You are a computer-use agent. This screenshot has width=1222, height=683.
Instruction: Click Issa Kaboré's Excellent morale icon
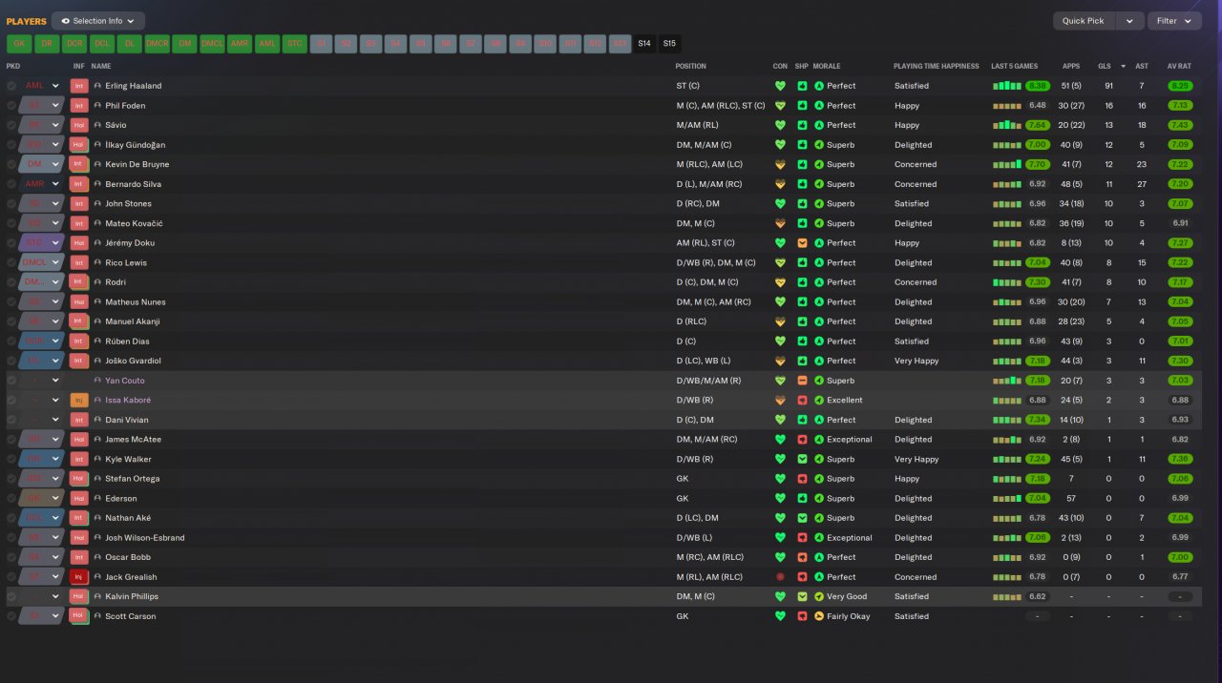[819, 400]
